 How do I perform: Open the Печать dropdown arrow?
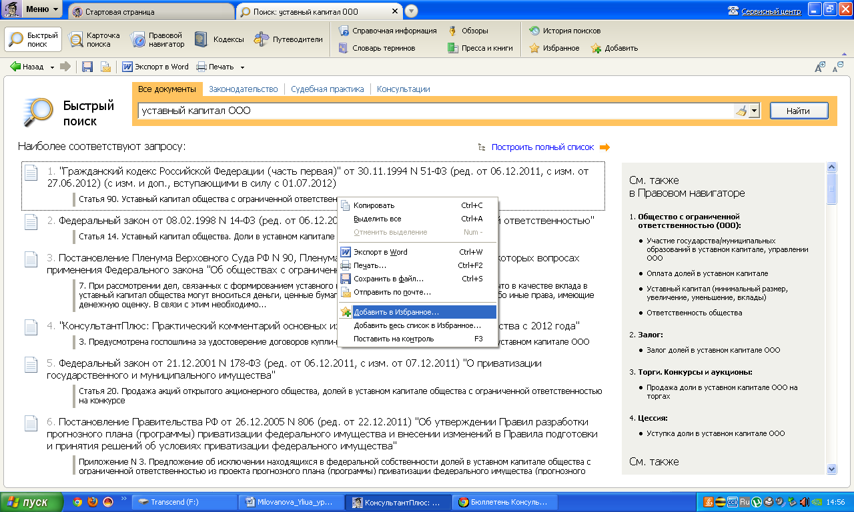243,67
